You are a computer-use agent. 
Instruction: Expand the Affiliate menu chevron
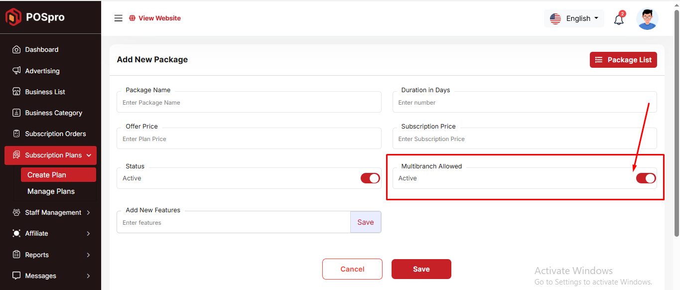(88, 233)
